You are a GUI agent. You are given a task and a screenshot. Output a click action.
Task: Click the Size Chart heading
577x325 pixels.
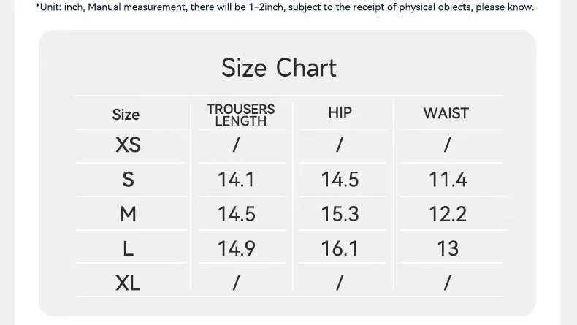pos(279,68)
